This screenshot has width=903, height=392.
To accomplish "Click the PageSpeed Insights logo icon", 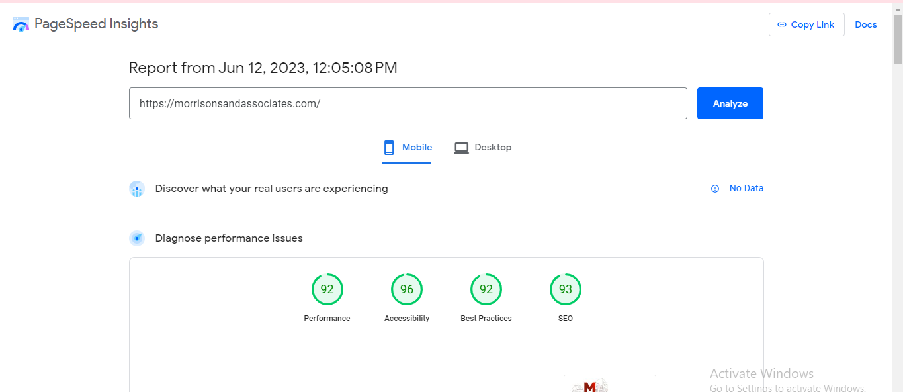I will [x=21, y=24].
